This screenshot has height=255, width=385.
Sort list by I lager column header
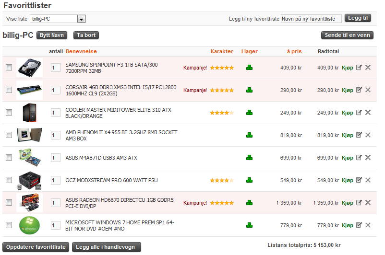point(250,51)
